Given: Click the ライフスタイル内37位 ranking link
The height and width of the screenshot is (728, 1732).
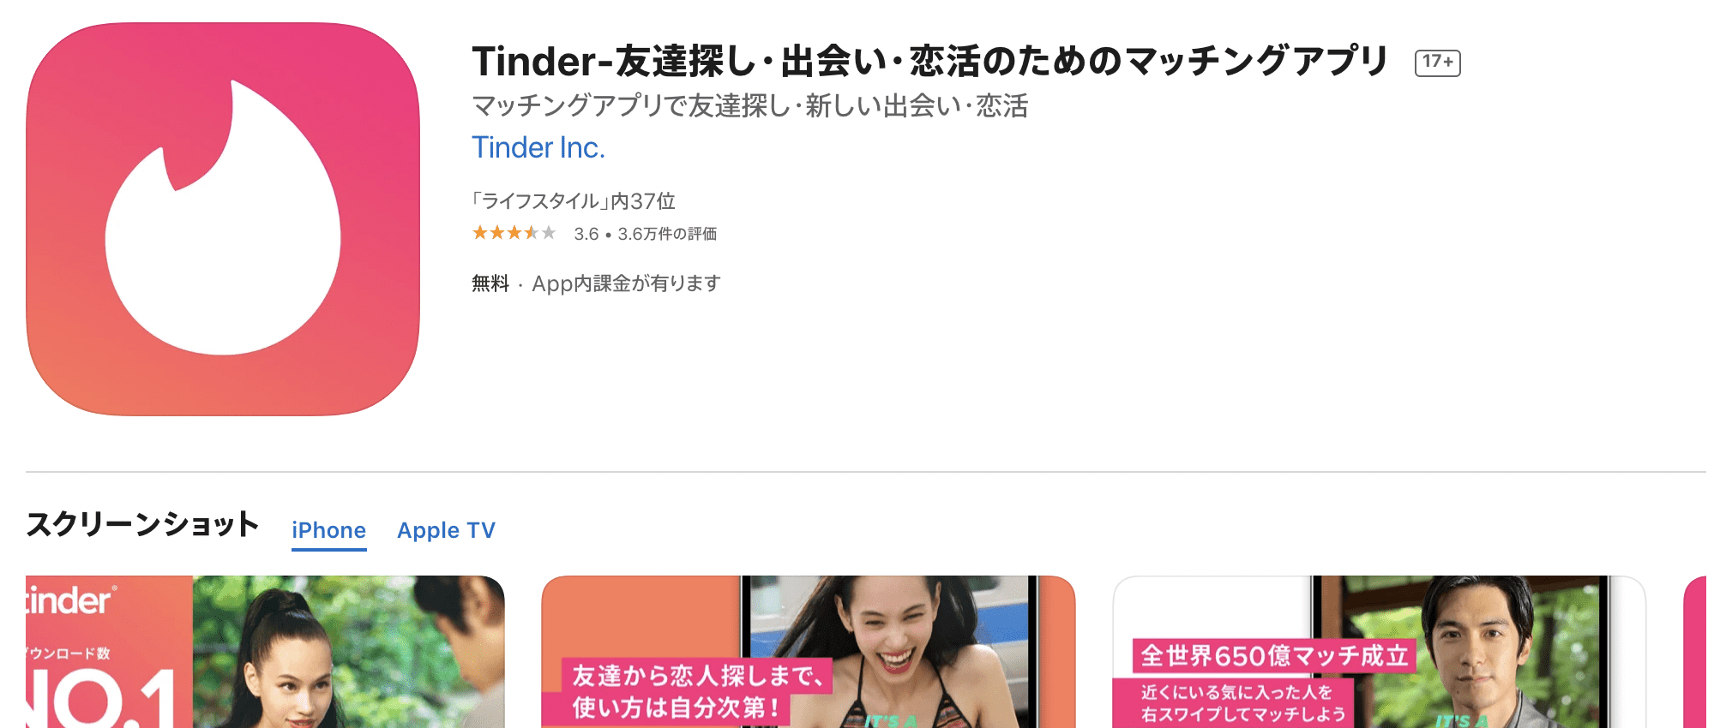Looking at the screenshot, I should (574, 201).
